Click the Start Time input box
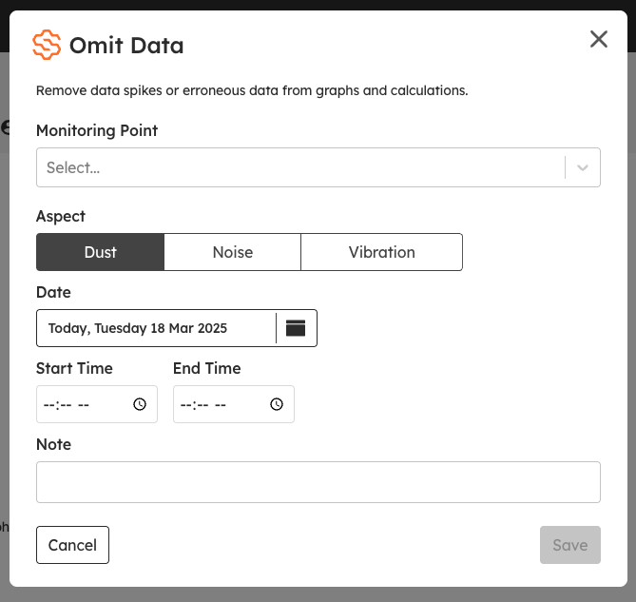This screenshot has height=602, width=636. tap(97, 404)
